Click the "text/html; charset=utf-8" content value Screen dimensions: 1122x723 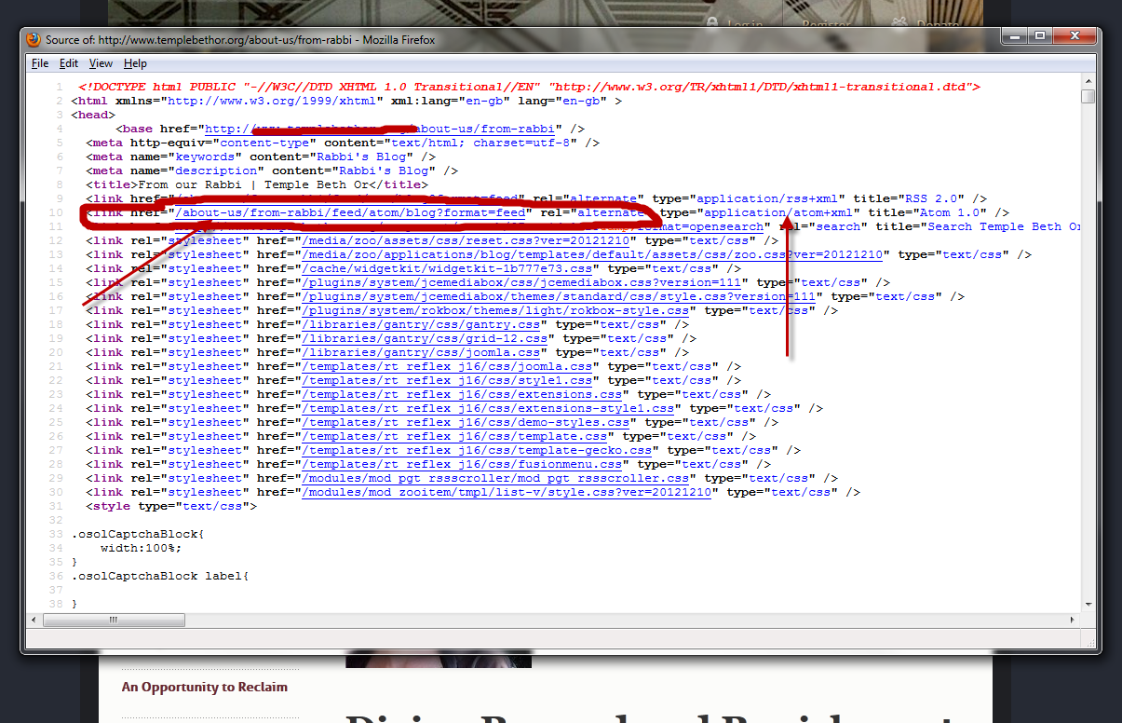pyautogui.click(x=481, y=143)
